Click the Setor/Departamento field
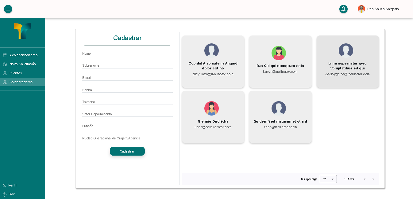This screenshot has height=199, width=413. tap(127, 114)
